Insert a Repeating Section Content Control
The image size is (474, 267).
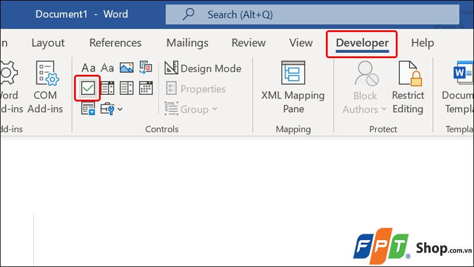88,109
